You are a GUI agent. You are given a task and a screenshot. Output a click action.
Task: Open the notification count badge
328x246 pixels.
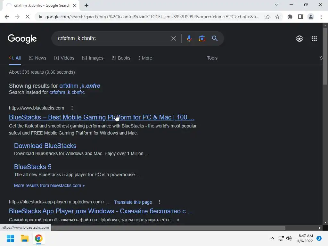319,238
